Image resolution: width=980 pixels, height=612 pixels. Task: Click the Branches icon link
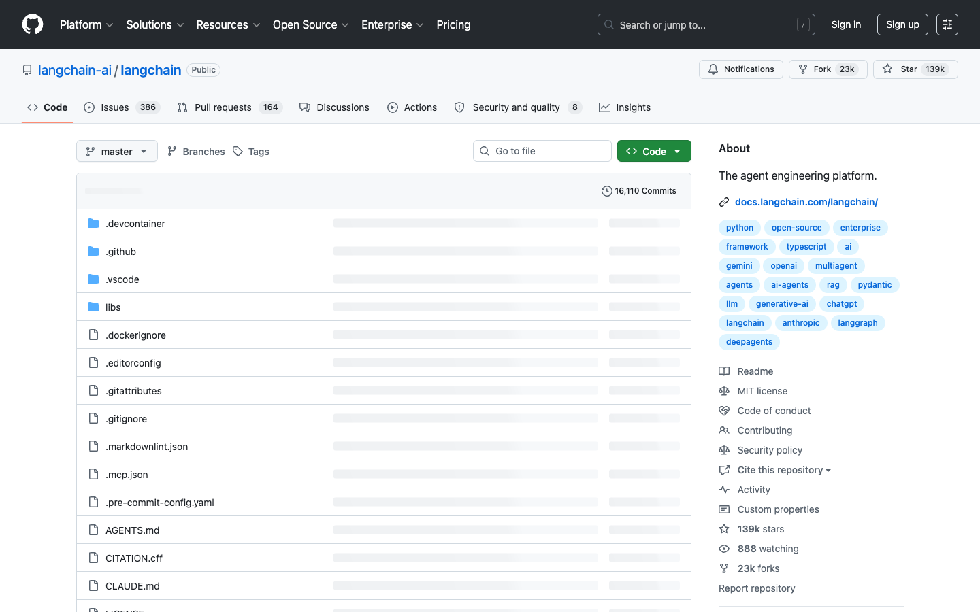172,151
